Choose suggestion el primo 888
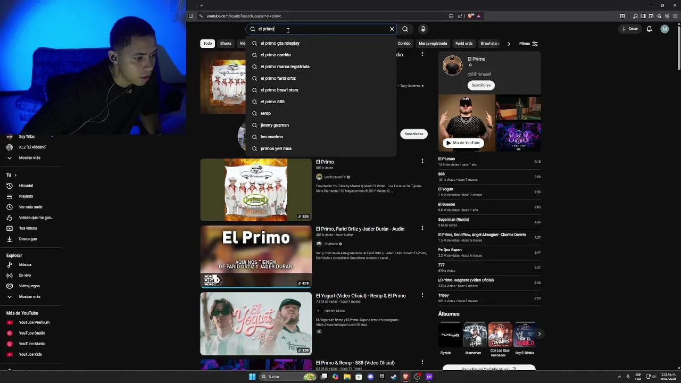 321,102
